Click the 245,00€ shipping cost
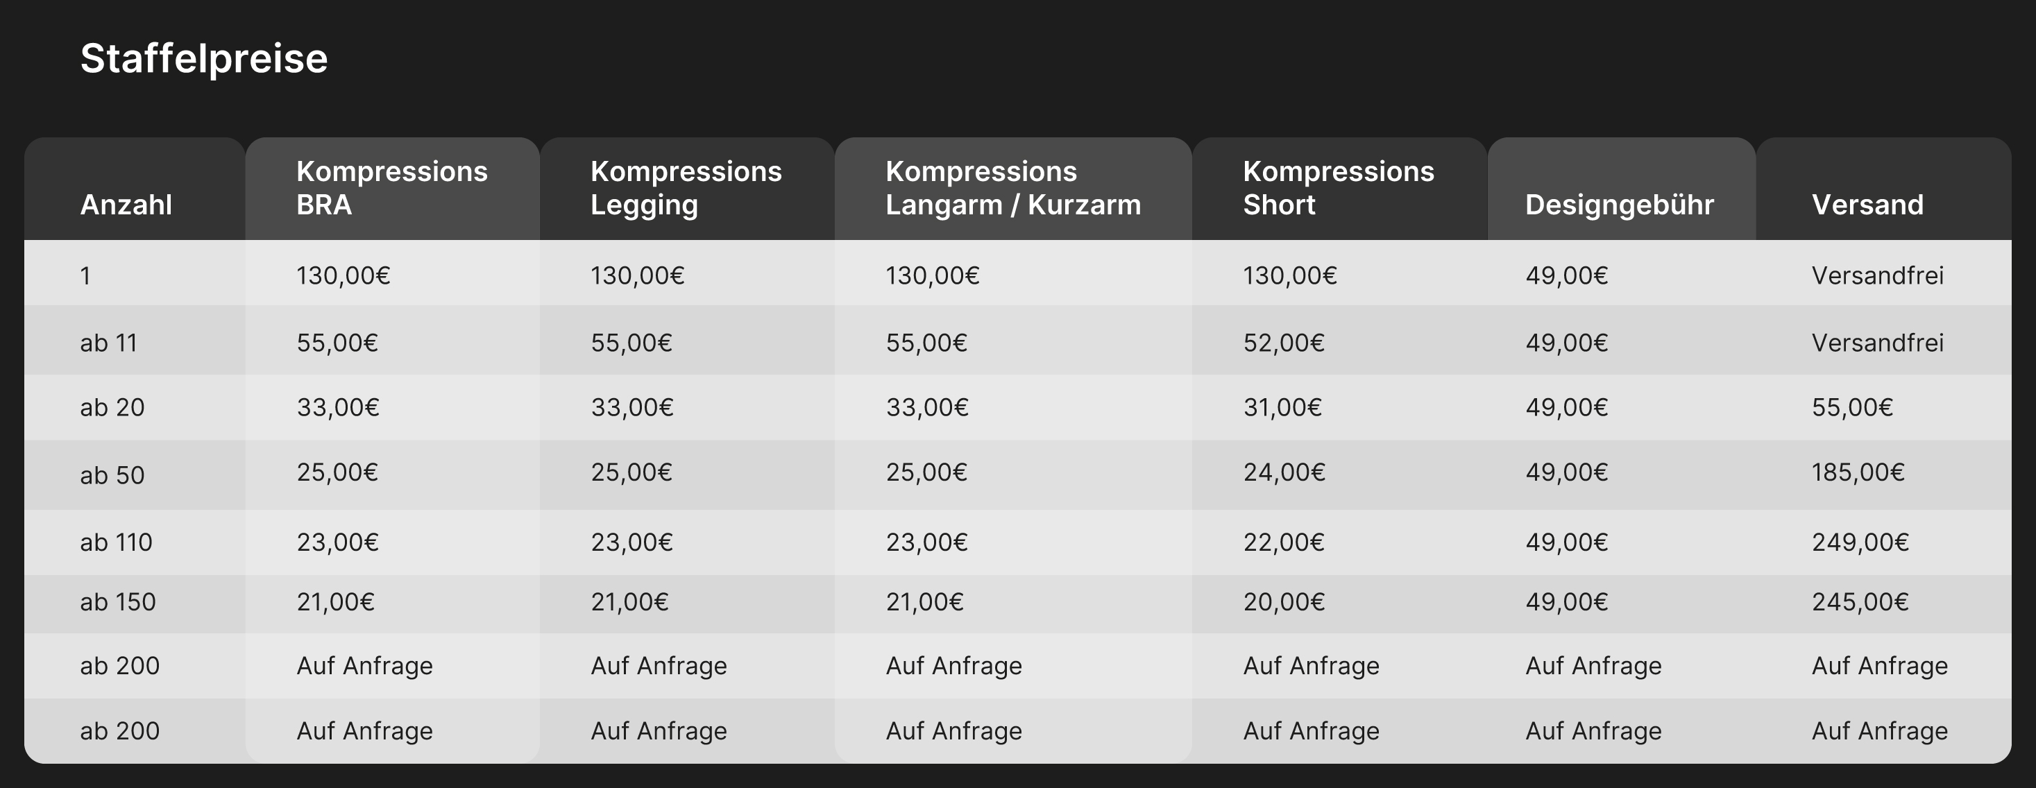 (x=1860, y=602)
